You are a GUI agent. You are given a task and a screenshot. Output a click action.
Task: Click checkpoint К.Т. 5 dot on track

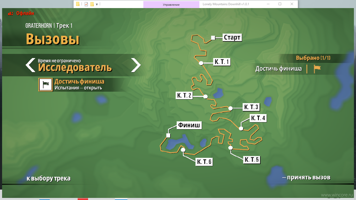230,148
